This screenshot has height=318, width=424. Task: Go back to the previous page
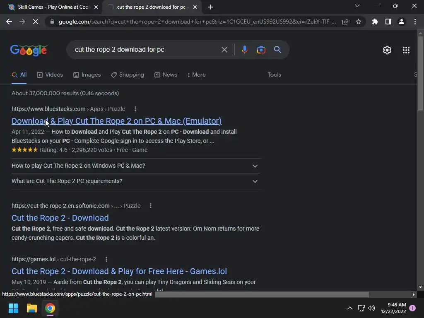(x=9, y=22)
